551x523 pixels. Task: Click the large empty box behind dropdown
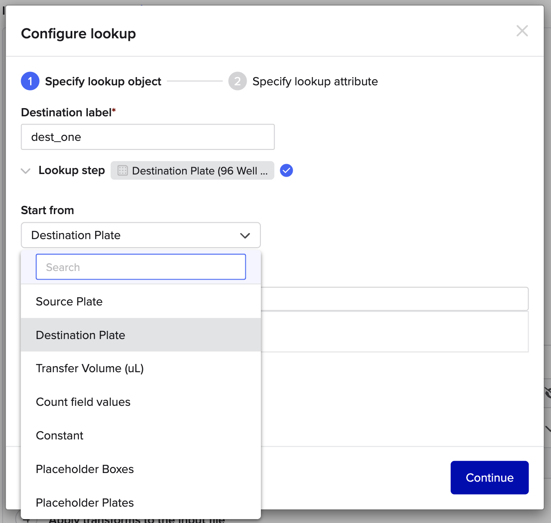[x=394, y=332]
